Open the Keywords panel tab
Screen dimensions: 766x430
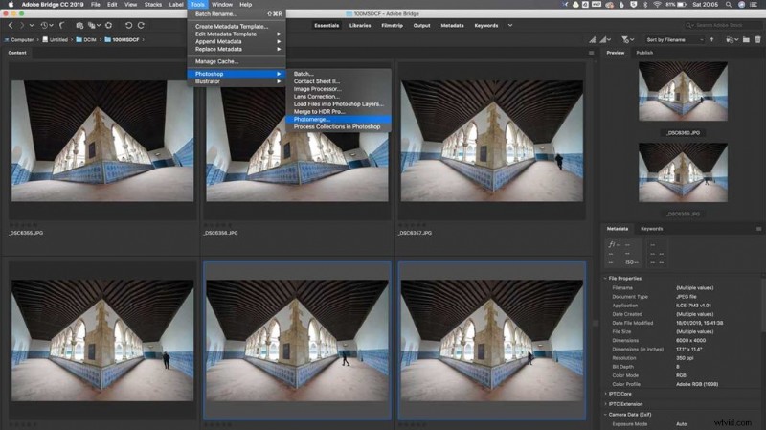pyautogui.click(x=651, y=229)
